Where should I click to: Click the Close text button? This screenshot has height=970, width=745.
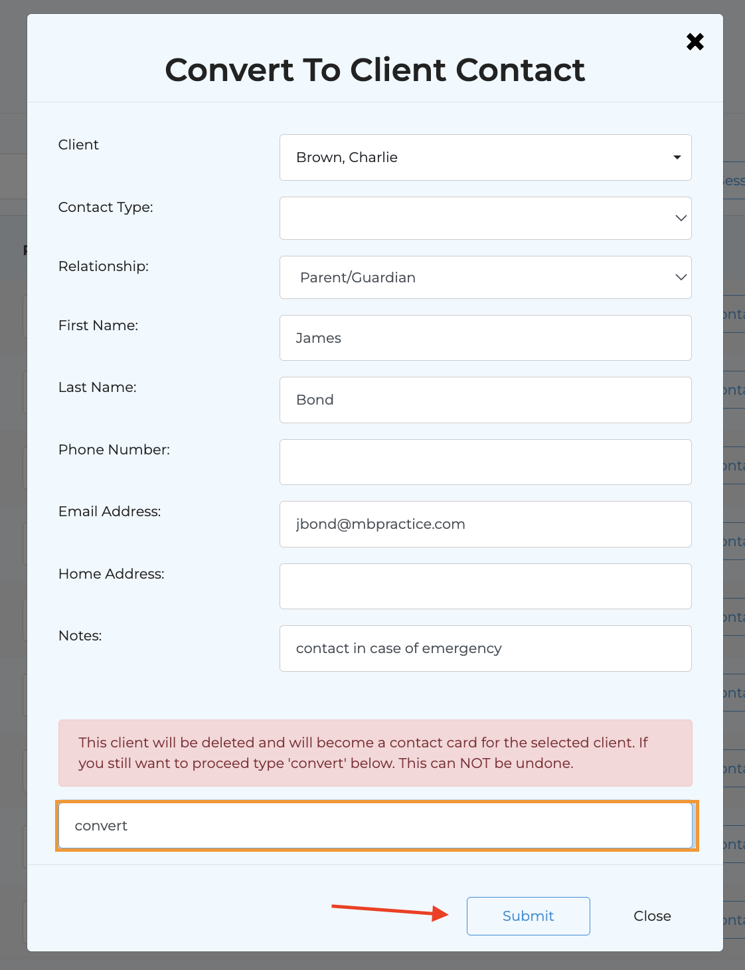point(652,916)
